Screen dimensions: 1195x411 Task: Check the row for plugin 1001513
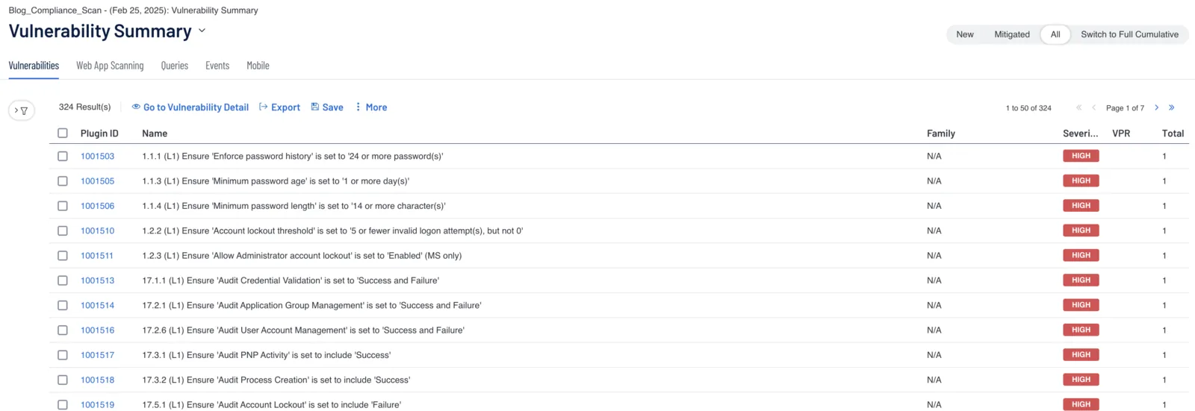[x=63, y=280]
